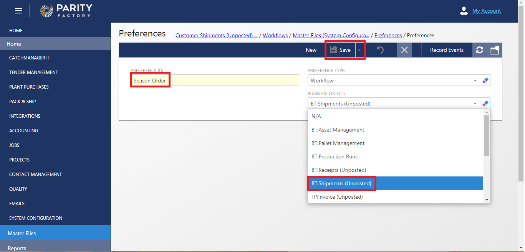Select BT:Production Runs from the list
The width and height of the screenshot is (525, 252).
click(x=334, y=156)
